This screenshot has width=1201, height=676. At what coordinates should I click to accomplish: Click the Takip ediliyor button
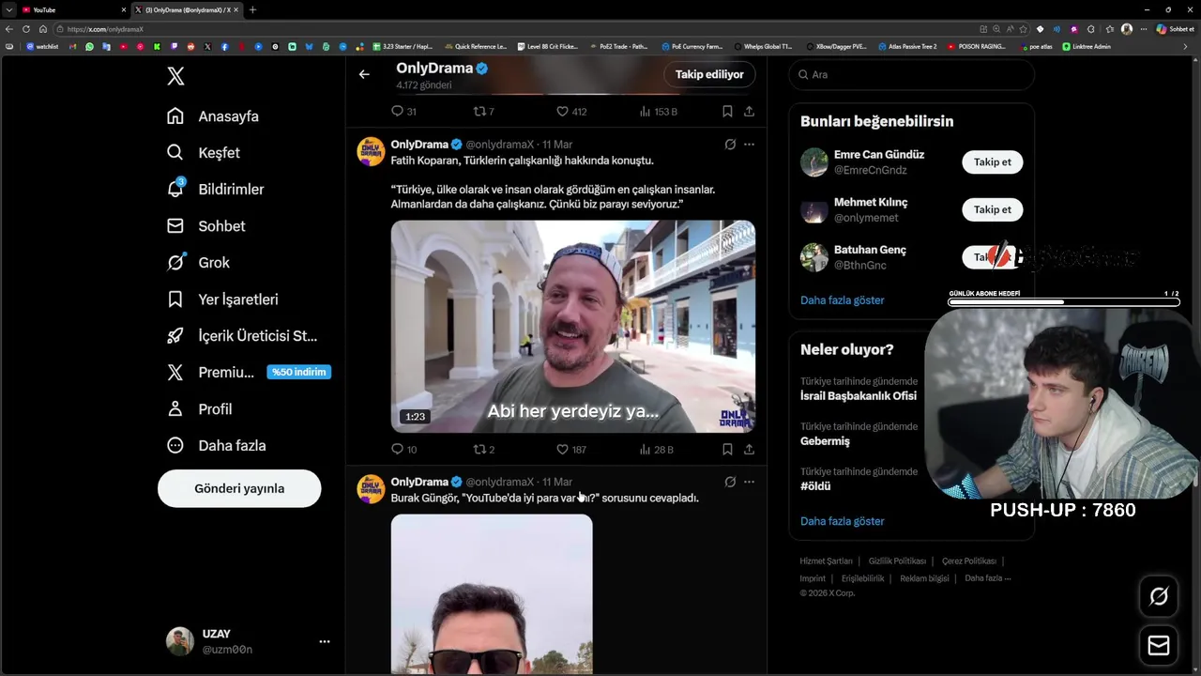tap(709, 74)
